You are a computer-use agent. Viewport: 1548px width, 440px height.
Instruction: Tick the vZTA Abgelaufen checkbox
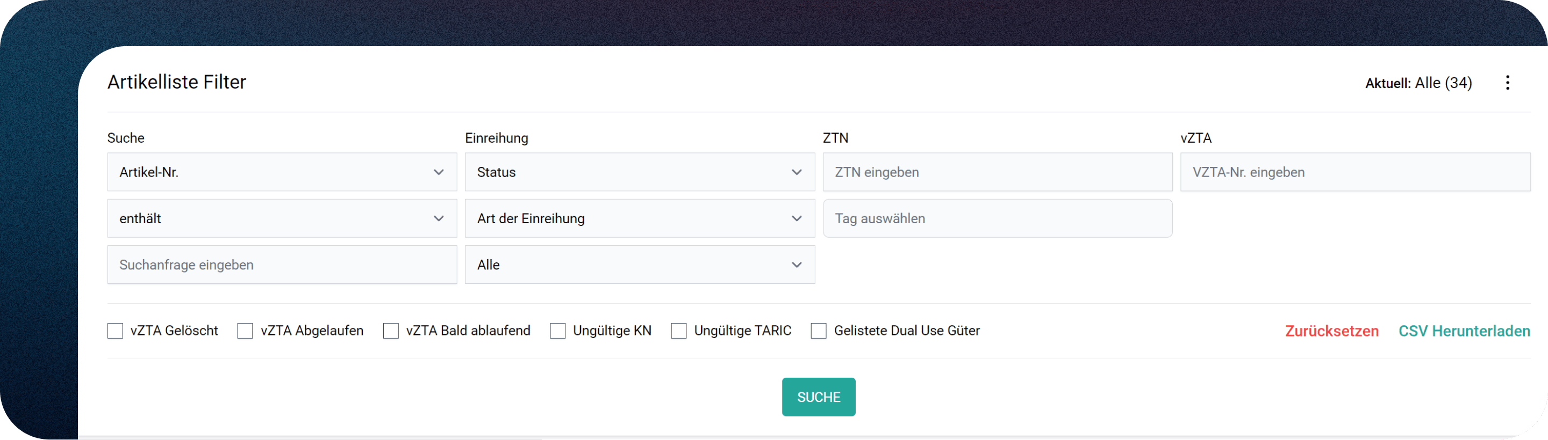coord(245,331)
